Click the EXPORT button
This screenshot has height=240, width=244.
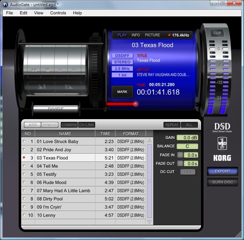pyautogui.click(x=223, y=171)
